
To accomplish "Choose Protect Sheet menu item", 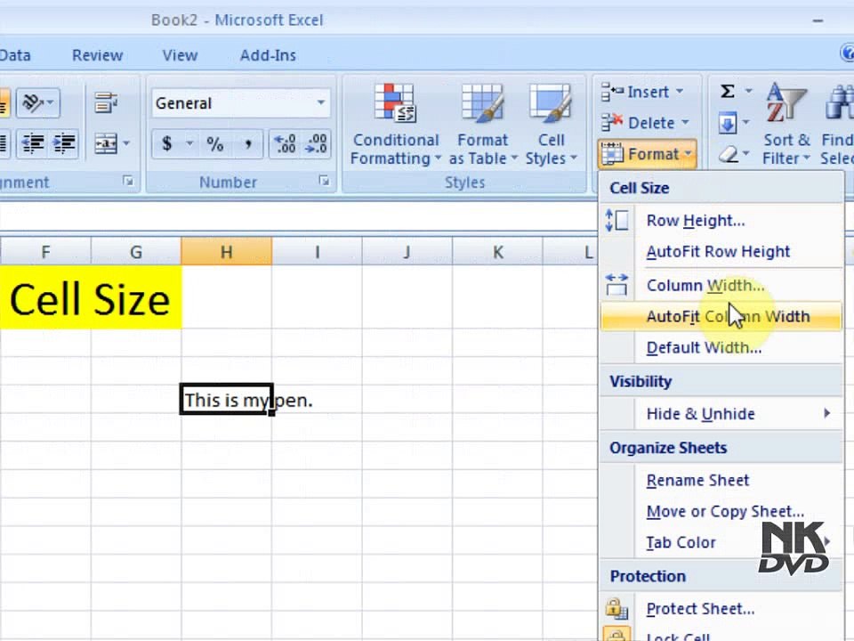I will 721,608.
